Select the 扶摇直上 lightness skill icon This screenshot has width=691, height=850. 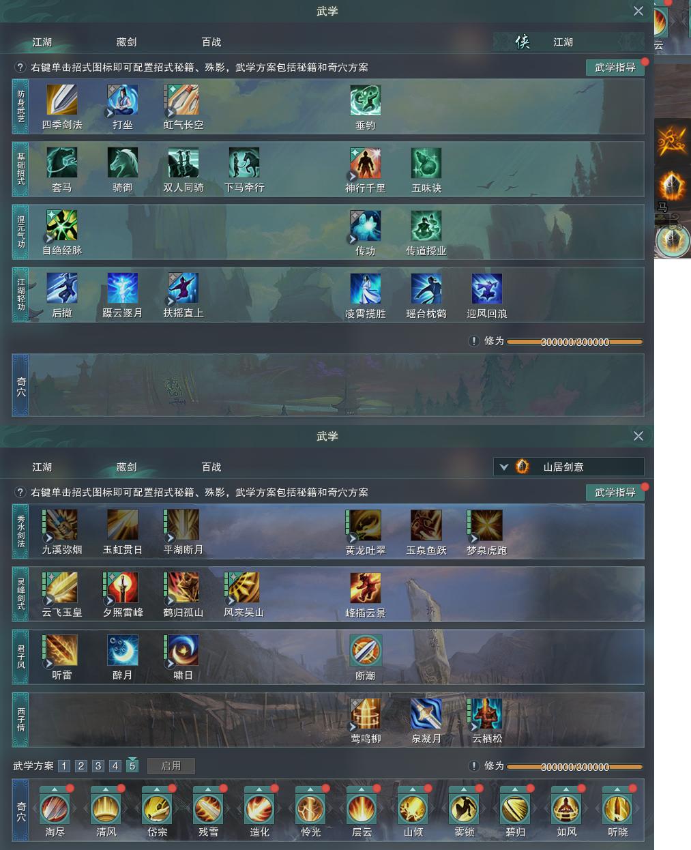[183, 289]
